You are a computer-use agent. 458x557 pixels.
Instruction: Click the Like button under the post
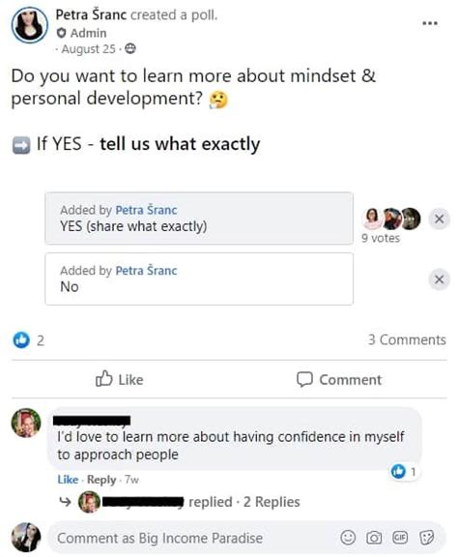(x=120, y=379)
